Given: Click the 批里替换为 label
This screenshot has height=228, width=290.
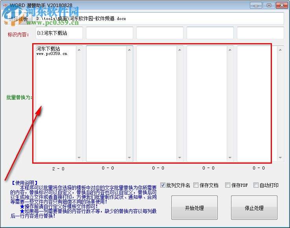Looking at the screenshot, I should point(19,97).
